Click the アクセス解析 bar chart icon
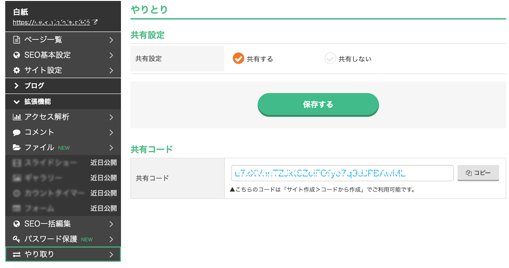The height and width of the screenshot is (268, 509). [x=17, y=117]
